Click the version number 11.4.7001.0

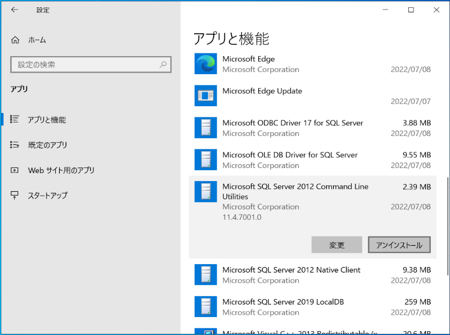pos(242,217)
